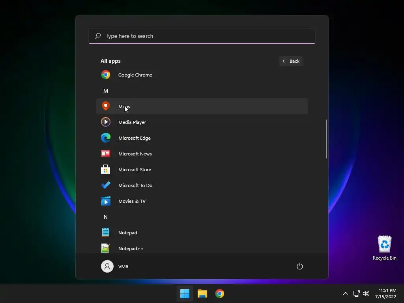Select the Media Player text label
The height and width of the screenshot is (303, 404).
[x=132, y=122]
